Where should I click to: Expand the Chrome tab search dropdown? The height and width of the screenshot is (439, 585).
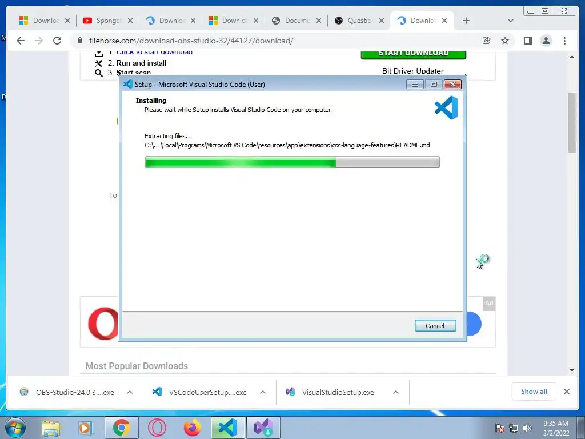[x=511, y=21]
